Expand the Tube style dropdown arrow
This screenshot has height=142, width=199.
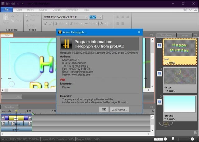(x=97, y=24)
